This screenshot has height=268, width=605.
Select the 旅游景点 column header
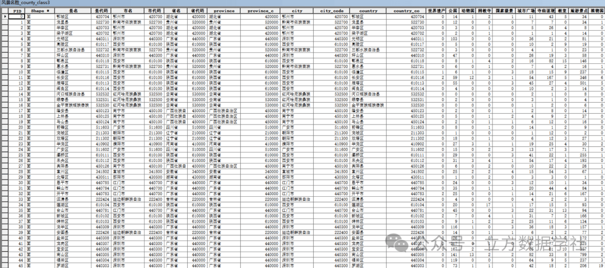(579, 11)
